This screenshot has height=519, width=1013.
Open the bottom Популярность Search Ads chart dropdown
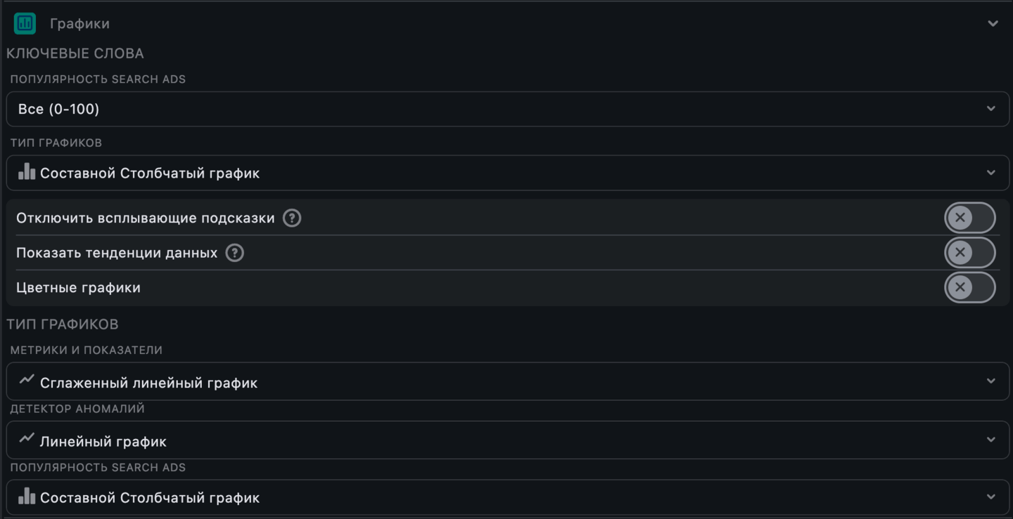tap(507, 497)
